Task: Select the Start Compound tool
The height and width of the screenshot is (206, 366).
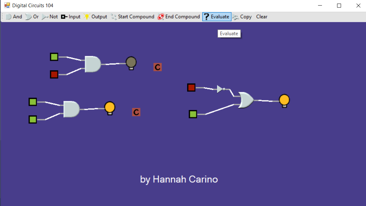Action: tap(133, 17)
